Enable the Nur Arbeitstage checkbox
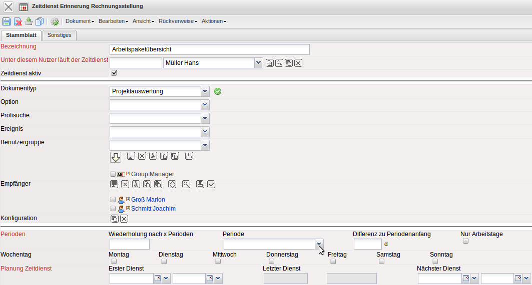Screen dimensions: 532x285 coord(465,241)
